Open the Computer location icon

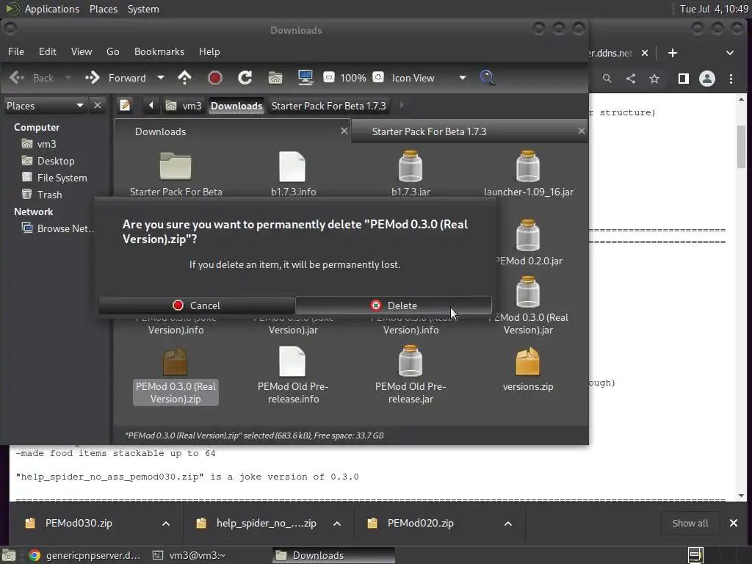coord(305,78)
